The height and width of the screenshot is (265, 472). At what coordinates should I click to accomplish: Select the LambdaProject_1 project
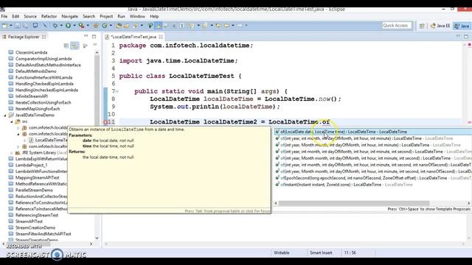click(x=31, y=165)
